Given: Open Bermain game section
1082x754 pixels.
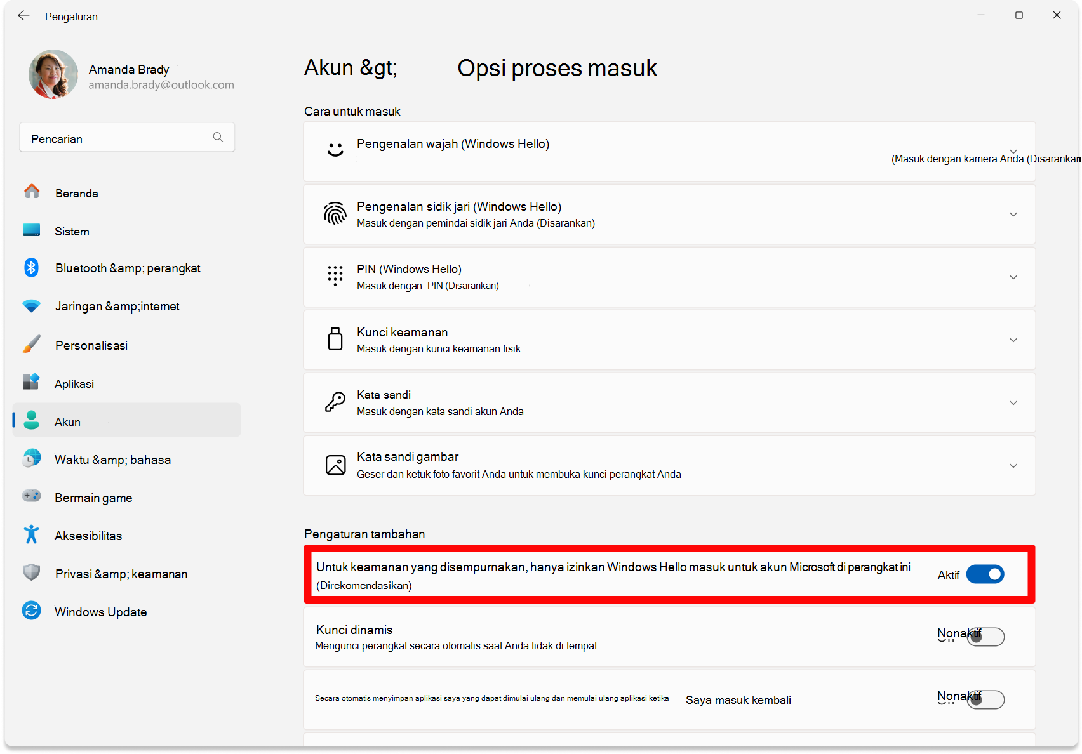Looking at the screenshot, I should (127, 498).
